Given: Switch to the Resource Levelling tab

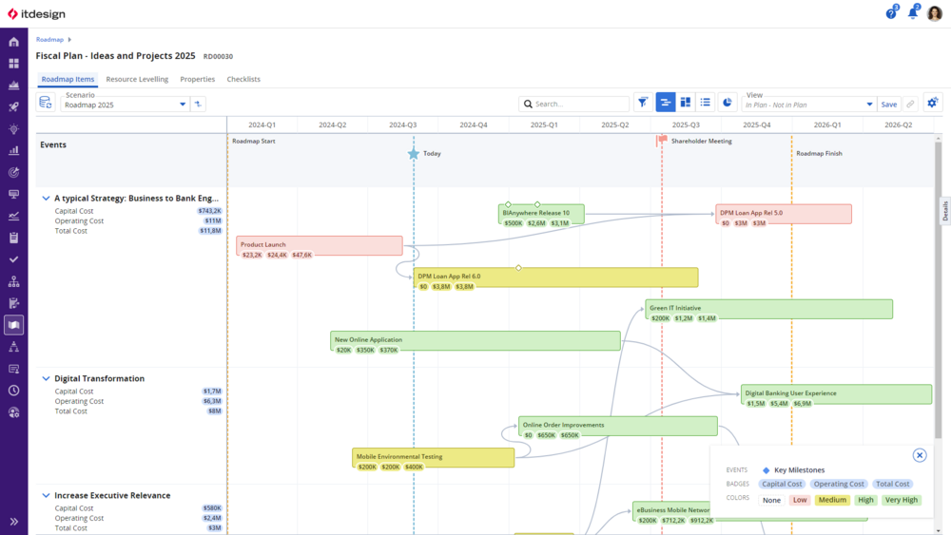Looking at the screenshot, I should coord(137,79).
